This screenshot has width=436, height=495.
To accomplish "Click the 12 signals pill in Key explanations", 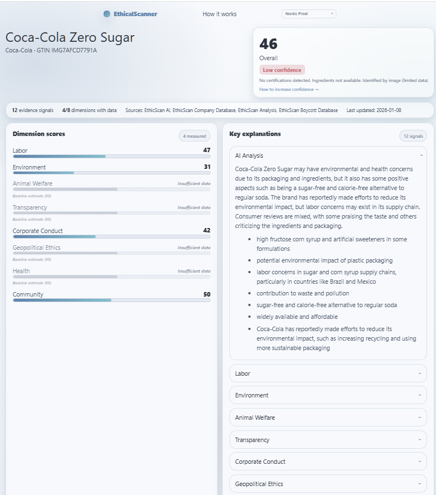I will (x=412, y=135).
